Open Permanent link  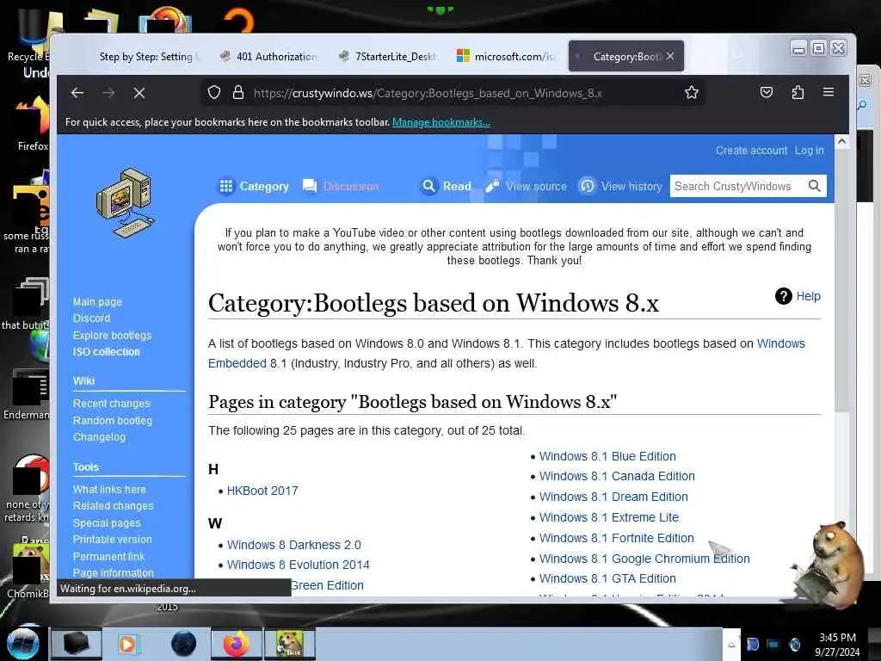click(x=108, y=557)
